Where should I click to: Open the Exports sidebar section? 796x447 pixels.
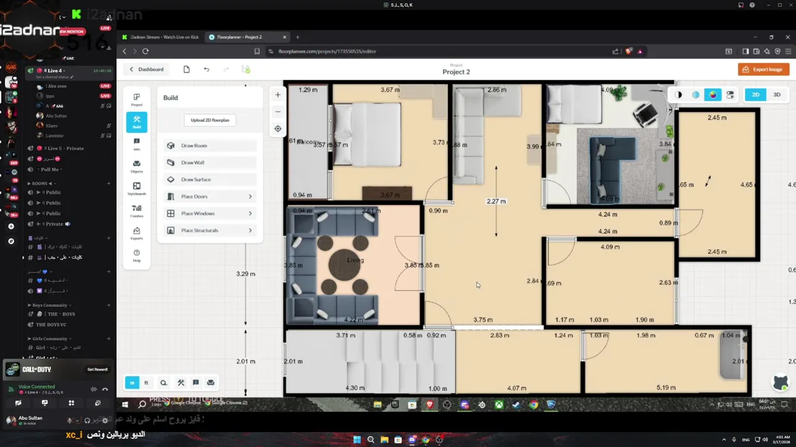pyautogui.click(x=137, y=233)
